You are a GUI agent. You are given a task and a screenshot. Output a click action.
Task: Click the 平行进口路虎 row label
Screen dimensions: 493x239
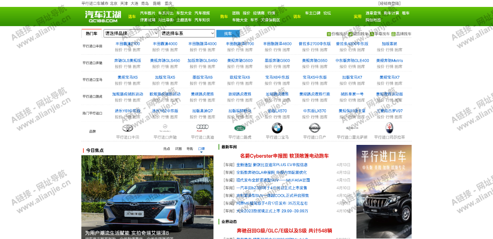93,96
